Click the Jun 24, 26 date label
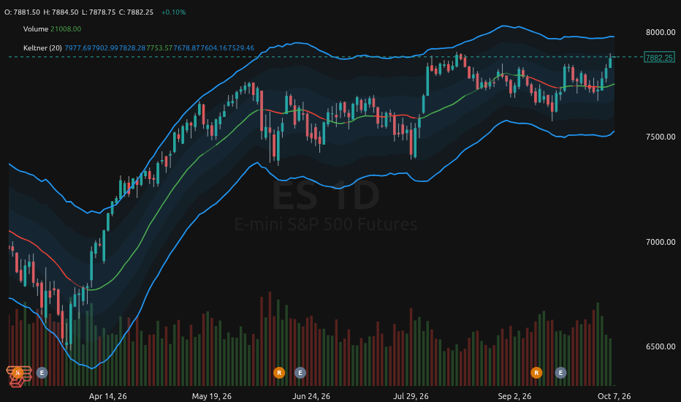The image size is (681, 402). coord(311,396)
